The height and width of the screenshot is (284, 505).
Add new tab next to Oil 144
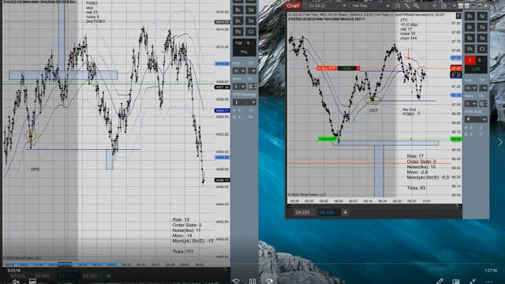[345, 212]
